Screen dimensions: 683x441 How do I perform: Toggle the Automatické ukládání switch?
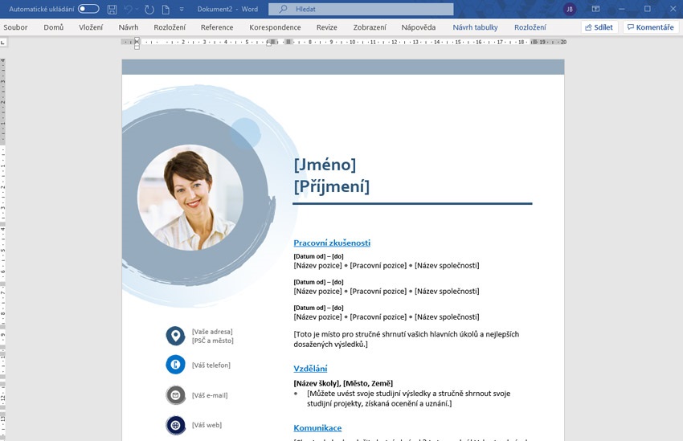click(88, 9)
